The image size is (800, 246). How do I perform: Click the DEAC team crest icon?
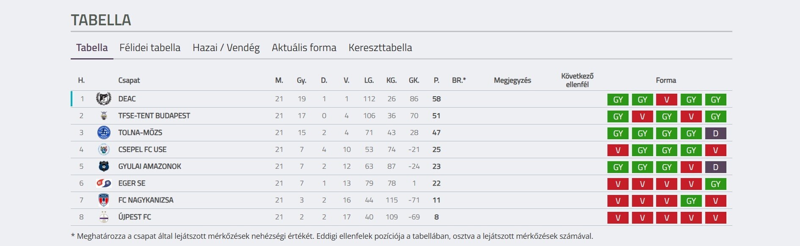103,99
